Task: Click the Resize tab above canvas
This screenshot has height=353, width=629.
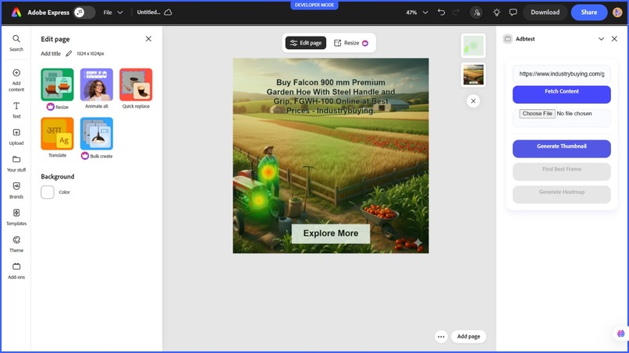Action: [x=351, y=43]
